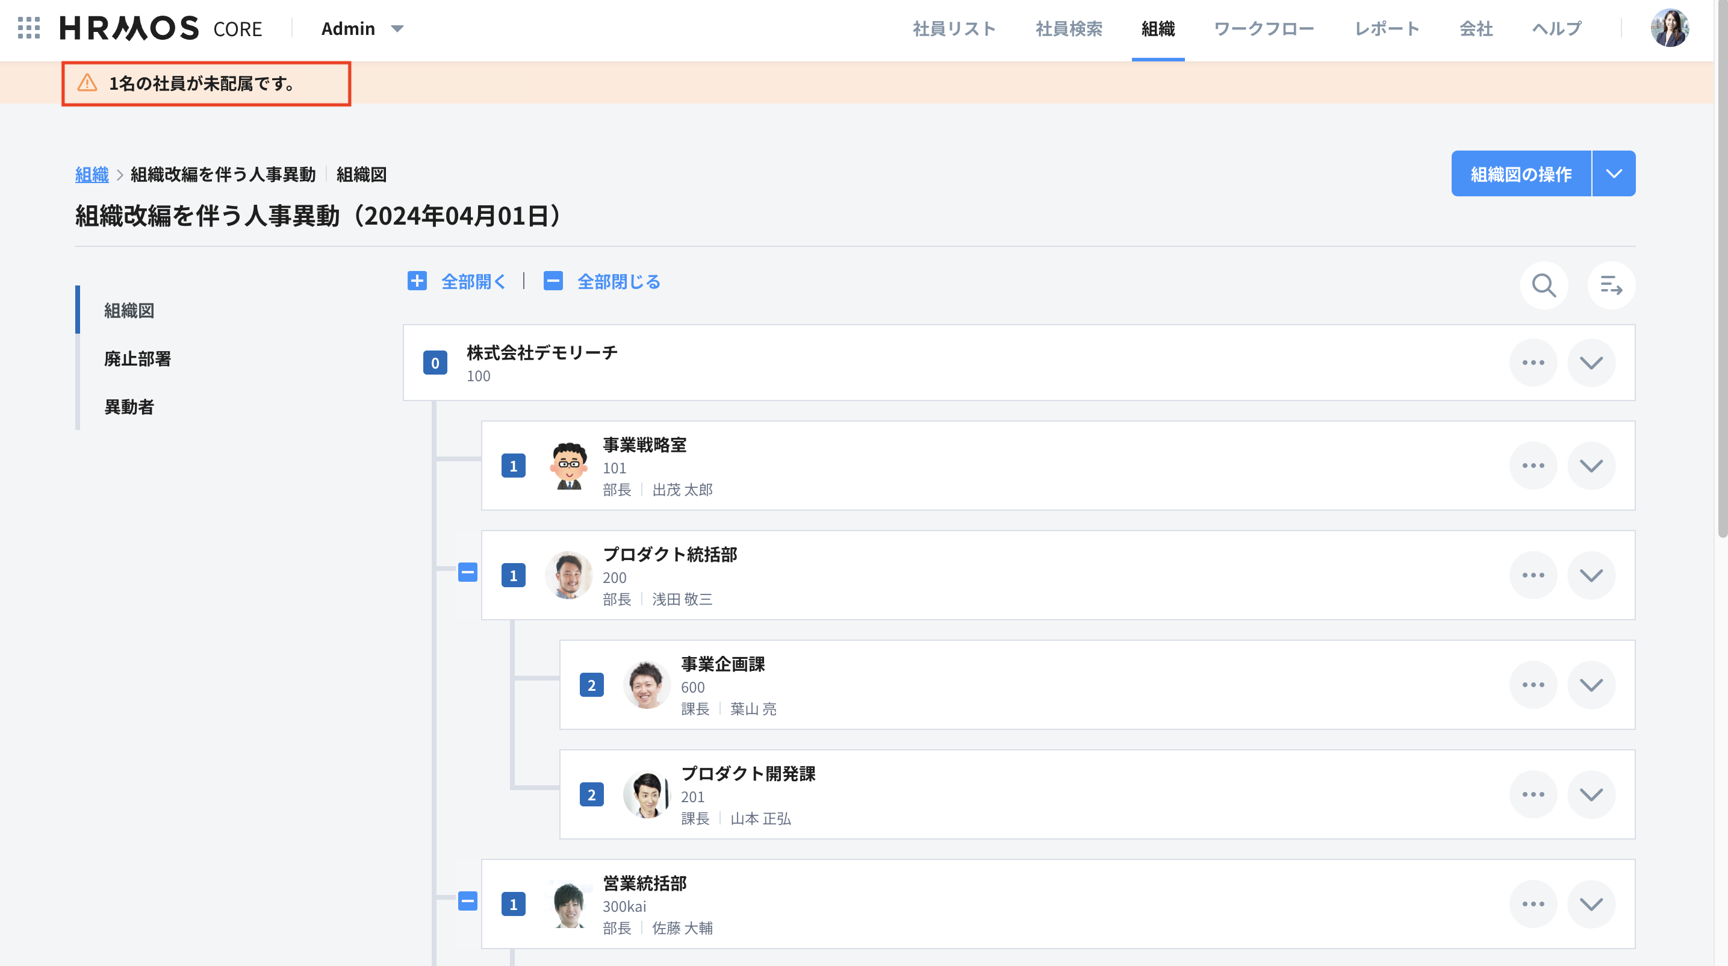
Task: Select the 廃止部署 sidebar tab
Action: click(137, 359)
